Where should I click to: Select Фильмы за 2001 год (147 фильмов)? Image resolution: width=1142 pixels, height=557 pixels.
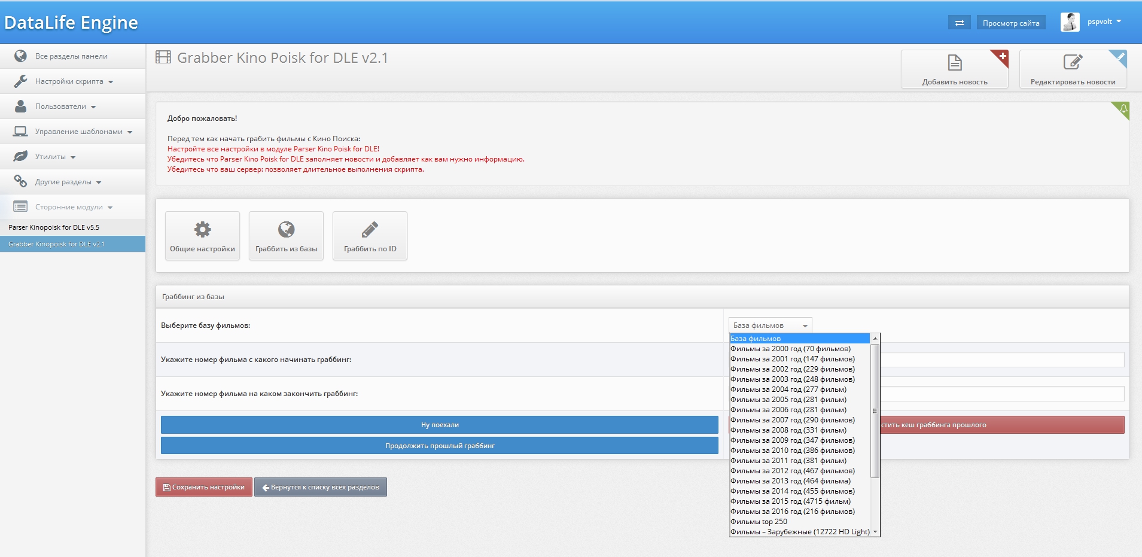tap(800, 359)
